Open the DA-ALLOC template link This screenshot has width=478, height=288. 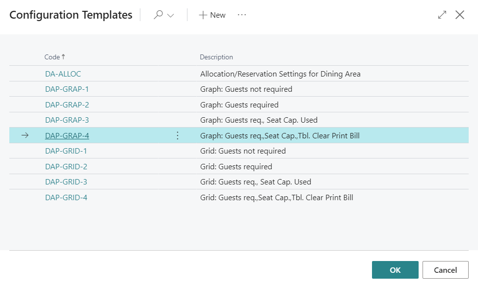point(63,74)
